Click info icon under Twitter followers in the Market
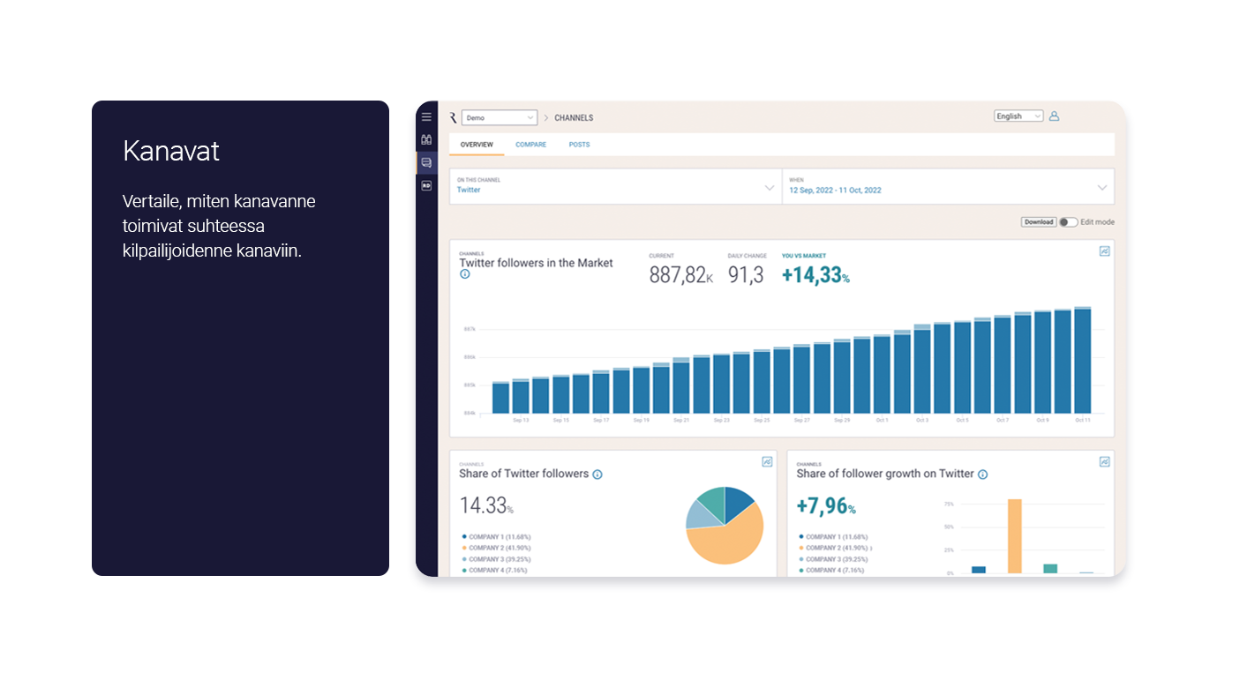The image size is (1255, 695). (465, 274)
